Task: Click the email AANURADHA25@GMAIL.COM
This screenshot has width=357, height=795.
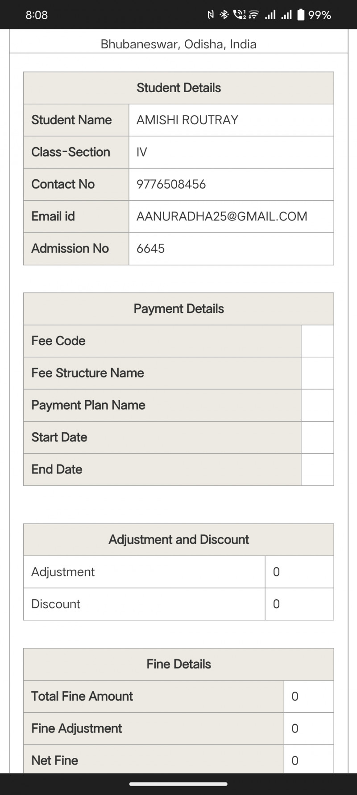Action: click(x=222, y=216)
